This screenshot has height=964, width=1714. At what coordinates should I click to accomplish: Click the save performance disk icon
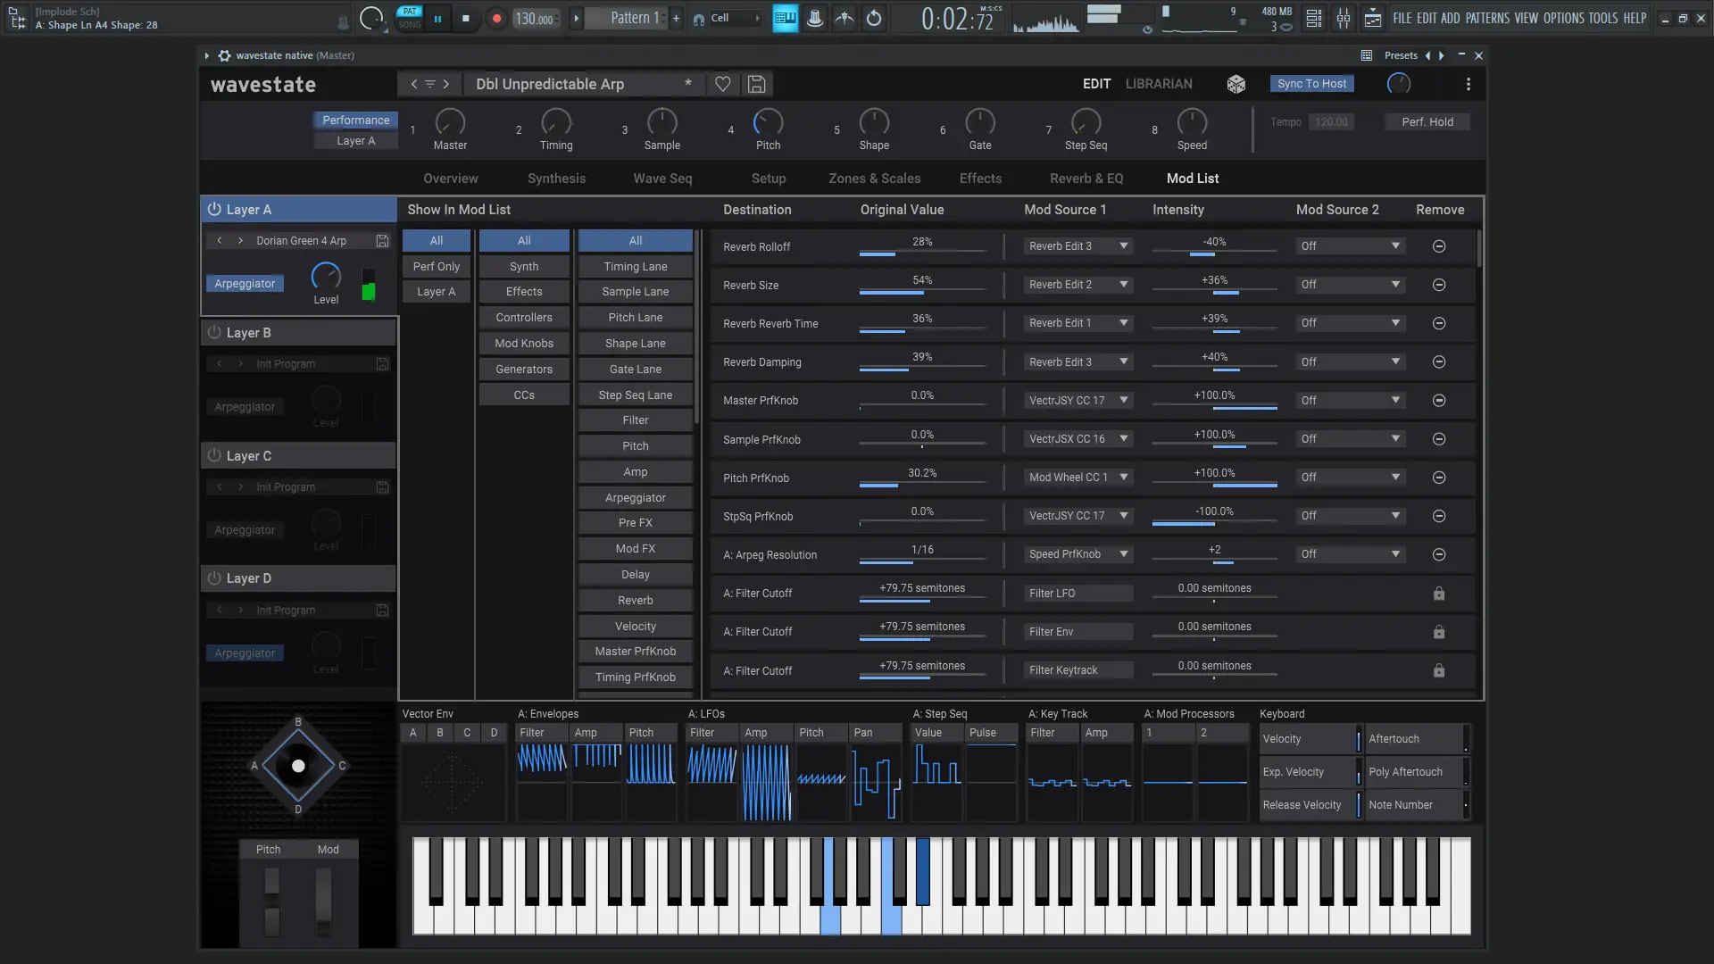tap(756, 84)
